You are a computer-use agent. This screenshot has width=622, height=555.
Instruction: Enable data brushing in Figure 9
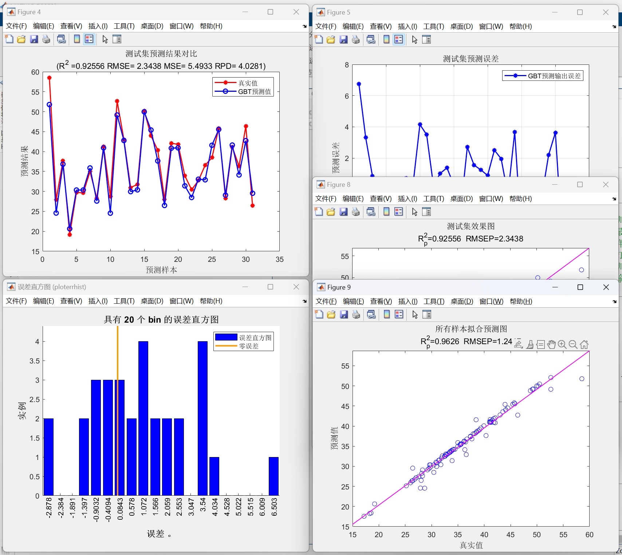[x=530, y=344]
